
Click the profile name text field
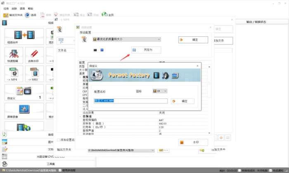(131, 101)
